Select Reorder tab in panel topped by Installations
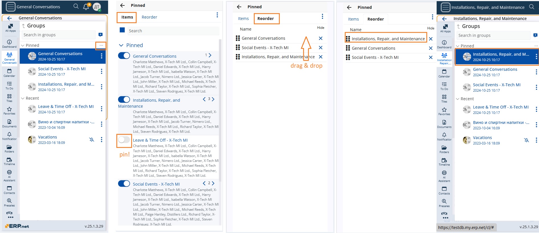Image resolution: width=539 pixels, height=233 pixels. pyautogui.click(x=376, y=19)
